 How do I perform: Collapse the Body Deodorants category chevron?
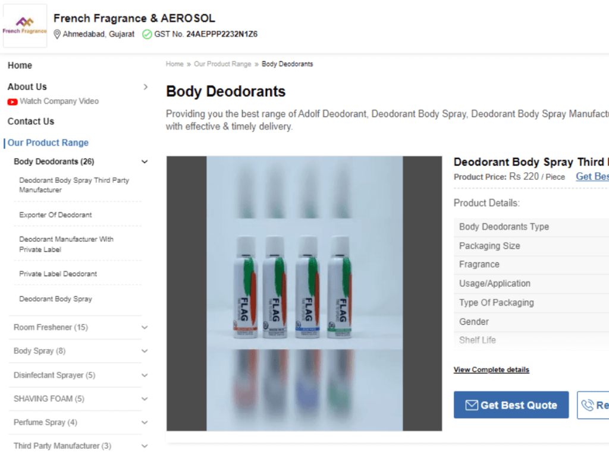pyautogui.click(x=145, y=161)
